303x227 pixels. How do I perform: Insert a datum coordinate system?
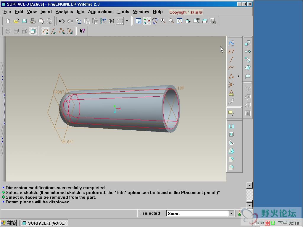point(231,84)
